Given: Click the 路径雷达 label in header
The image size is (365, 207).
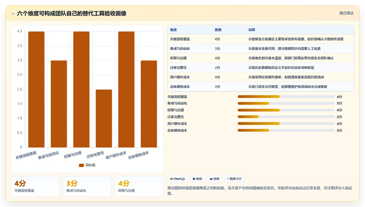Looking at the screenshot, I should click(x=346, y=13).
